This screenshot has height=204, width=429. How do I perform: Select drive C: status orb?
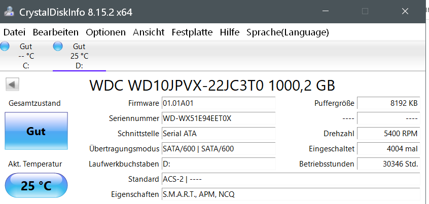5,47
